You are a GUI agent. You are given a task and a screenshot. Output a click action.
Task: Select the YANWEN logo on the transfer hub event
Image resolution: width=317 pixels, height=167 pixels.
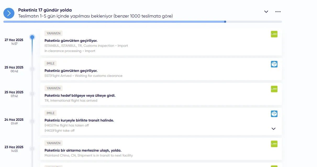pyautogui.click(x=274, y=144)
